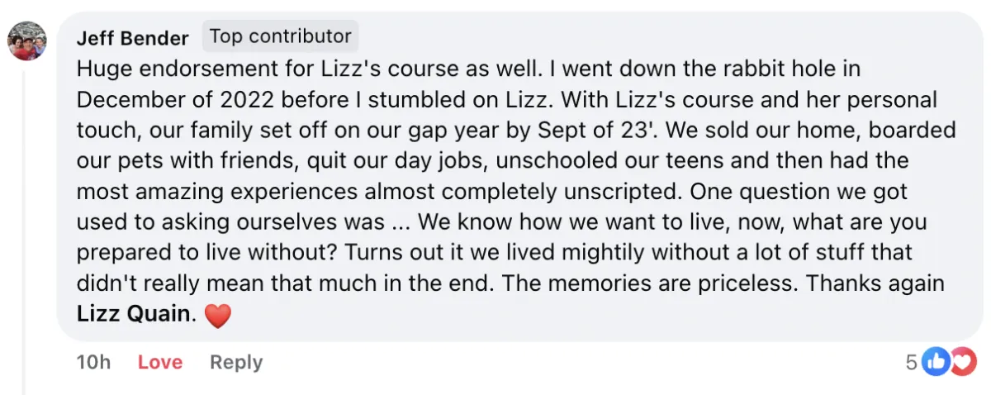Click the word "Huge" starting the comment

pyautogui.click(x=104, y=68)
